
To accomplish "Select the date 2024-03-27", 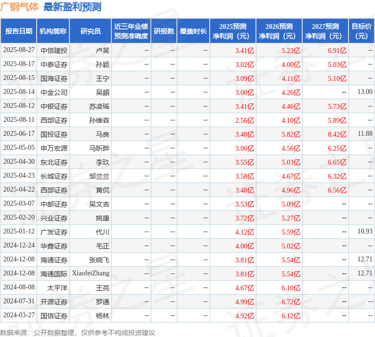I will coord(19,315).
